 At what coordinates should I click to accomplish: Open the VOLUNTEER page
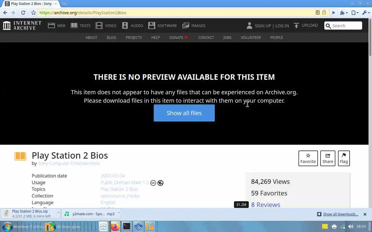(x=251, y=37)
